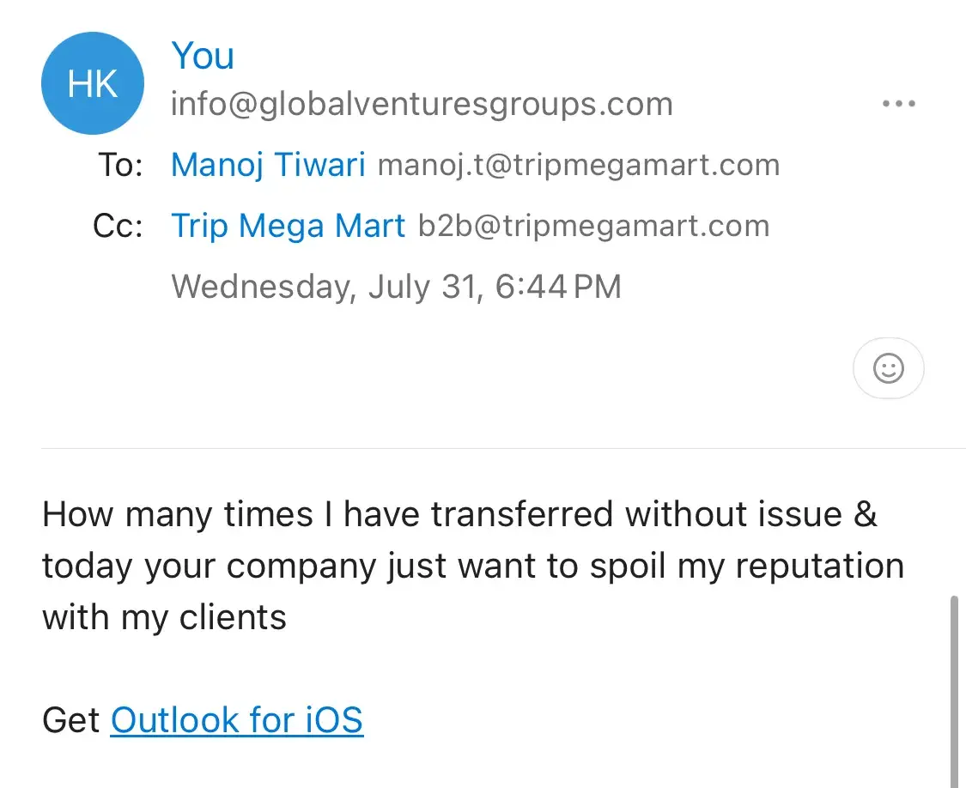Open recipient Manoj Tiwari's contact

(268, 165)
